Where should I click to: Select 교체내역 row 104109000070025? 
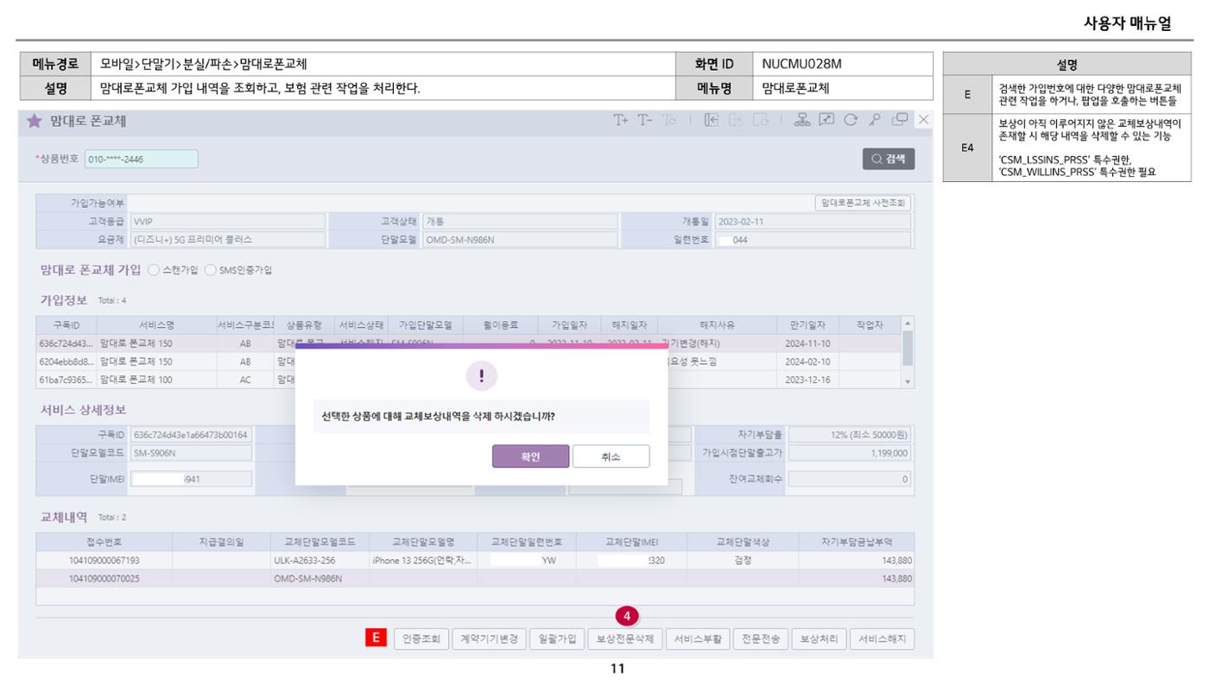point(475,577)
